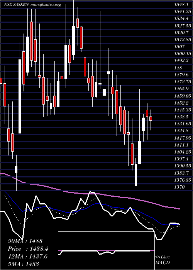Click the 1431.65 price axis label
This screenshot has width=193, height=270.
[183, 124]
